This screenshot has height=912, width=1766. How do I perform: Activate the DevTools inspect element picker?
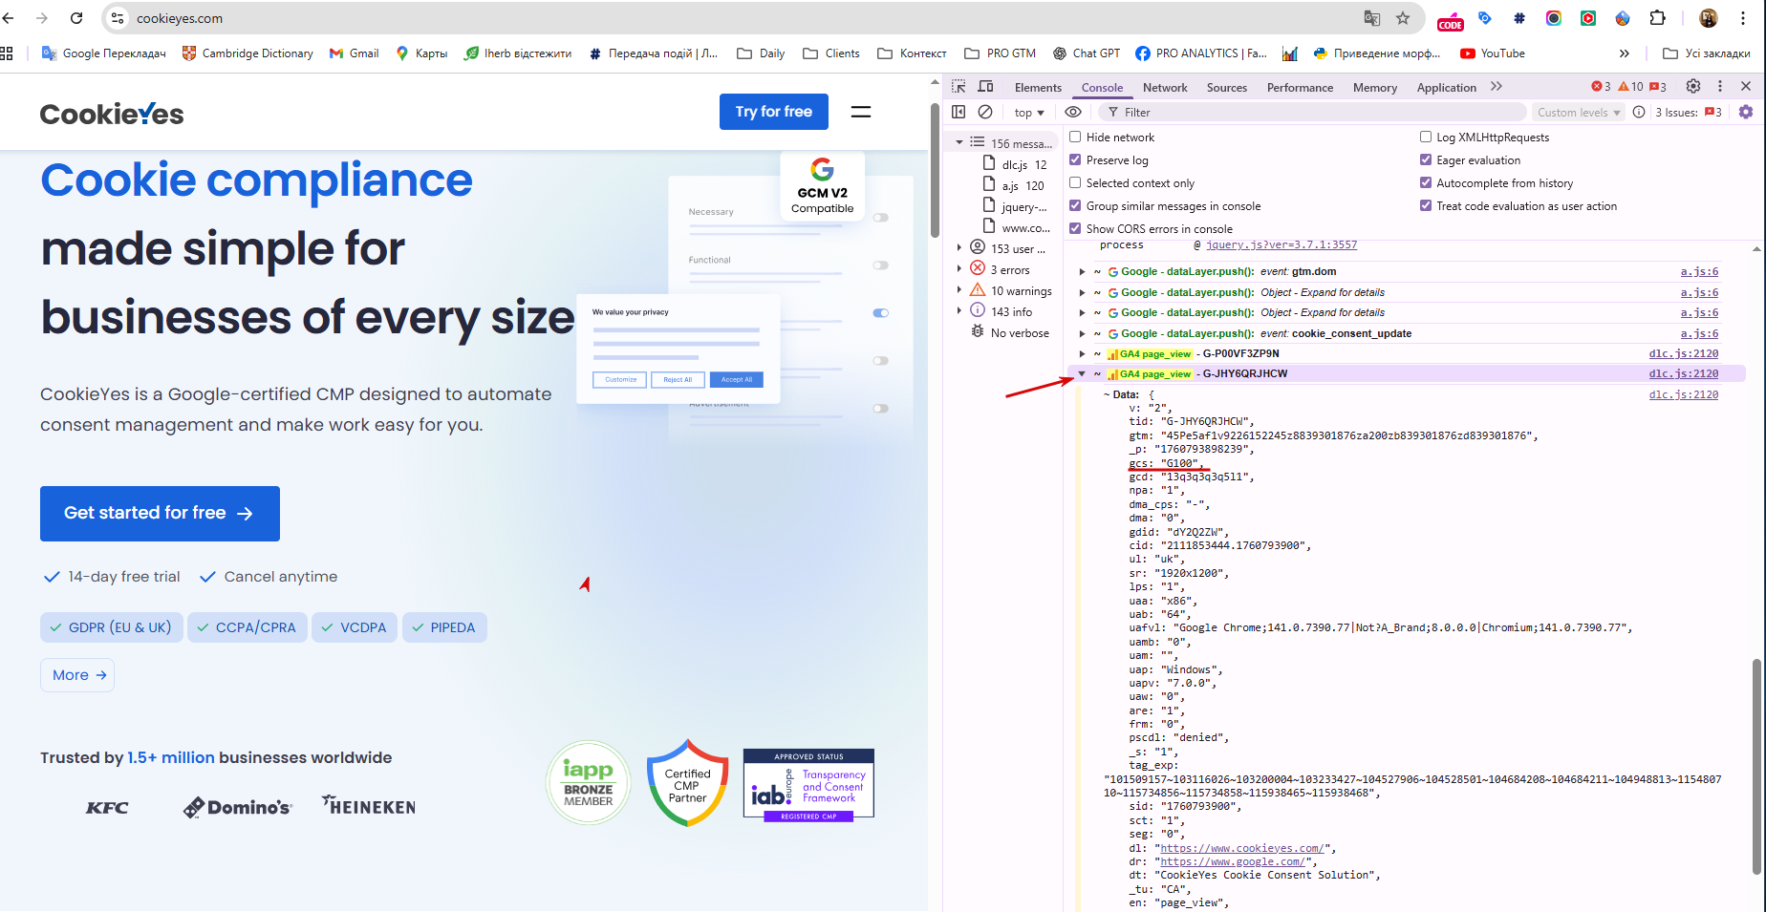958,87
